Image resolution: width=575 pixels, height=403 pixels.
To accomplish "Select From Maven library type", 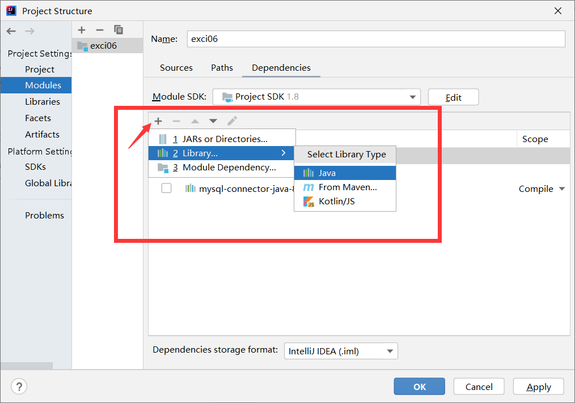I will coord(345,187).
